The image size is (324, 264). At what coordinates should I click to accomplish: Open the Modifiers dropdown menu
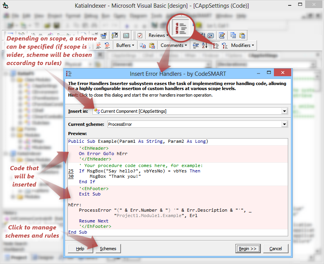[x=242, y=45]
